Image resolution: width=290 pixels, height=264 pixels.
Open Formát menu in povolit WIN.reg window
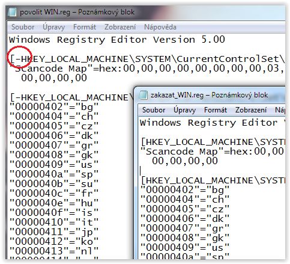pyautogui.click(x=85, y=27)
